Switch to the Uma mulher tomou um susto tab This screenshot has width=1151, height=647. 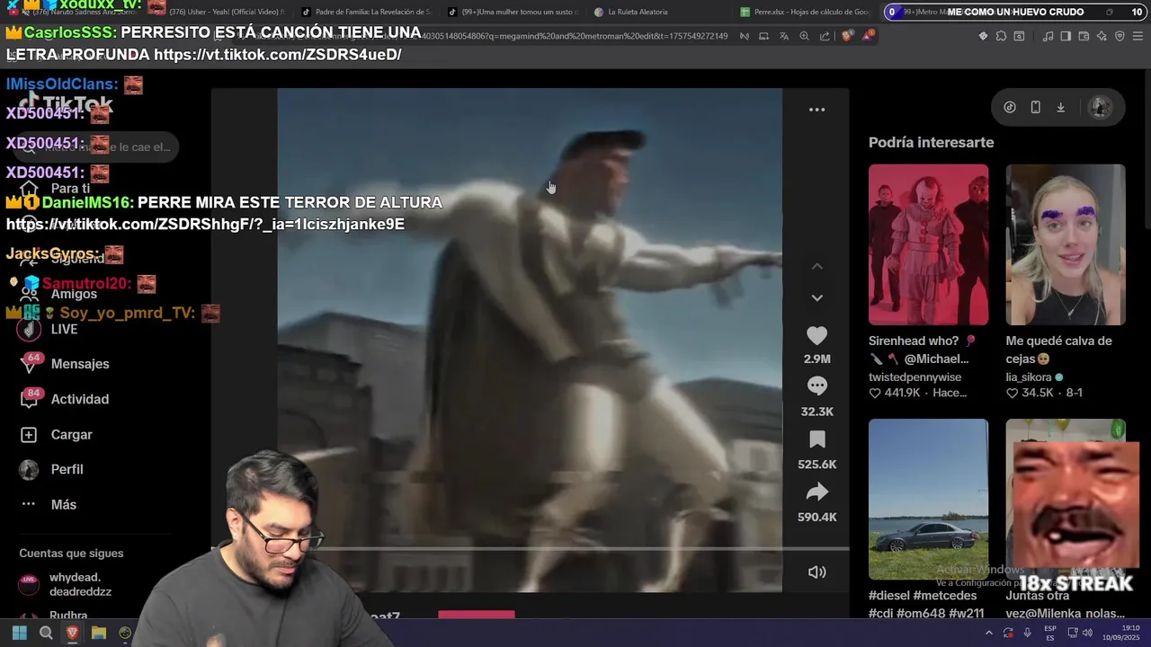click(x=513, y=12)
